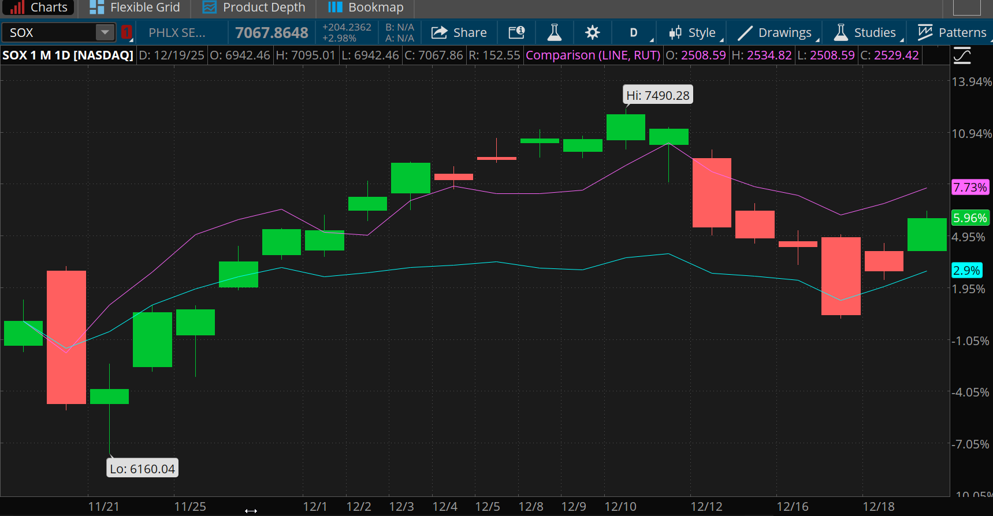The width and height of the screenshot is (993, 516).
Task: Click the Hi: 7490.28 price bubble
Action: (658, 95)
